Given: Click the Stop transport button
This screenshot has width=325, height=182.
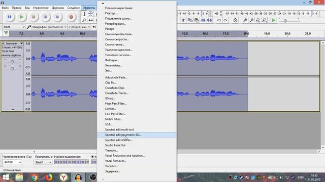Looking at the screenshot, I should [x=34, y=17].
